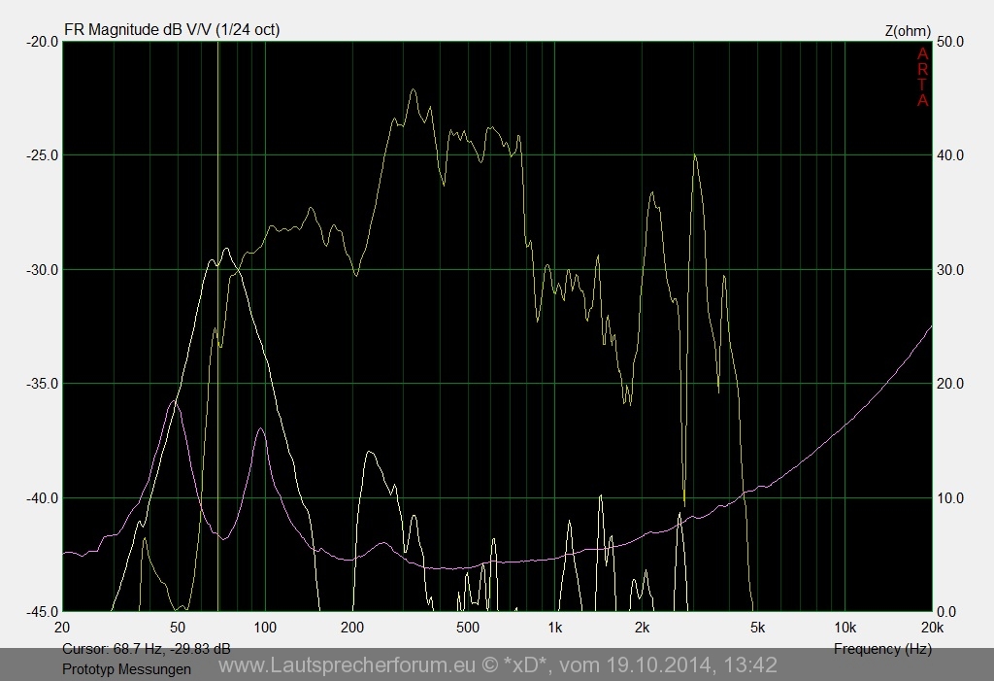Click the -45.0 dB left axis label
994x681 pixels.
coord(42,612)
